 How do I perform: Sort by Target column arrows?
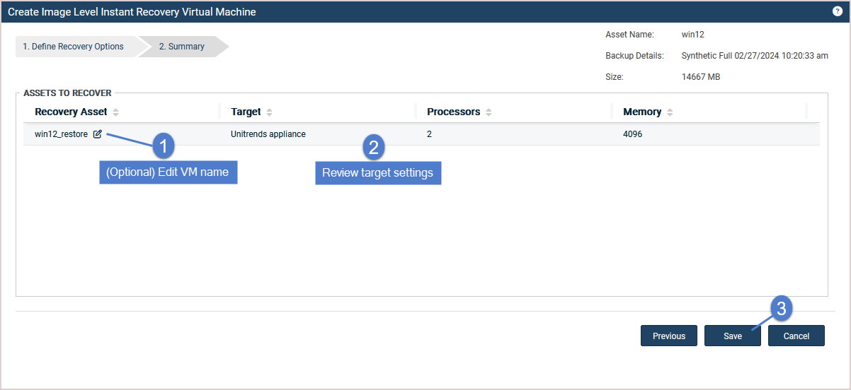pos(269,112)
